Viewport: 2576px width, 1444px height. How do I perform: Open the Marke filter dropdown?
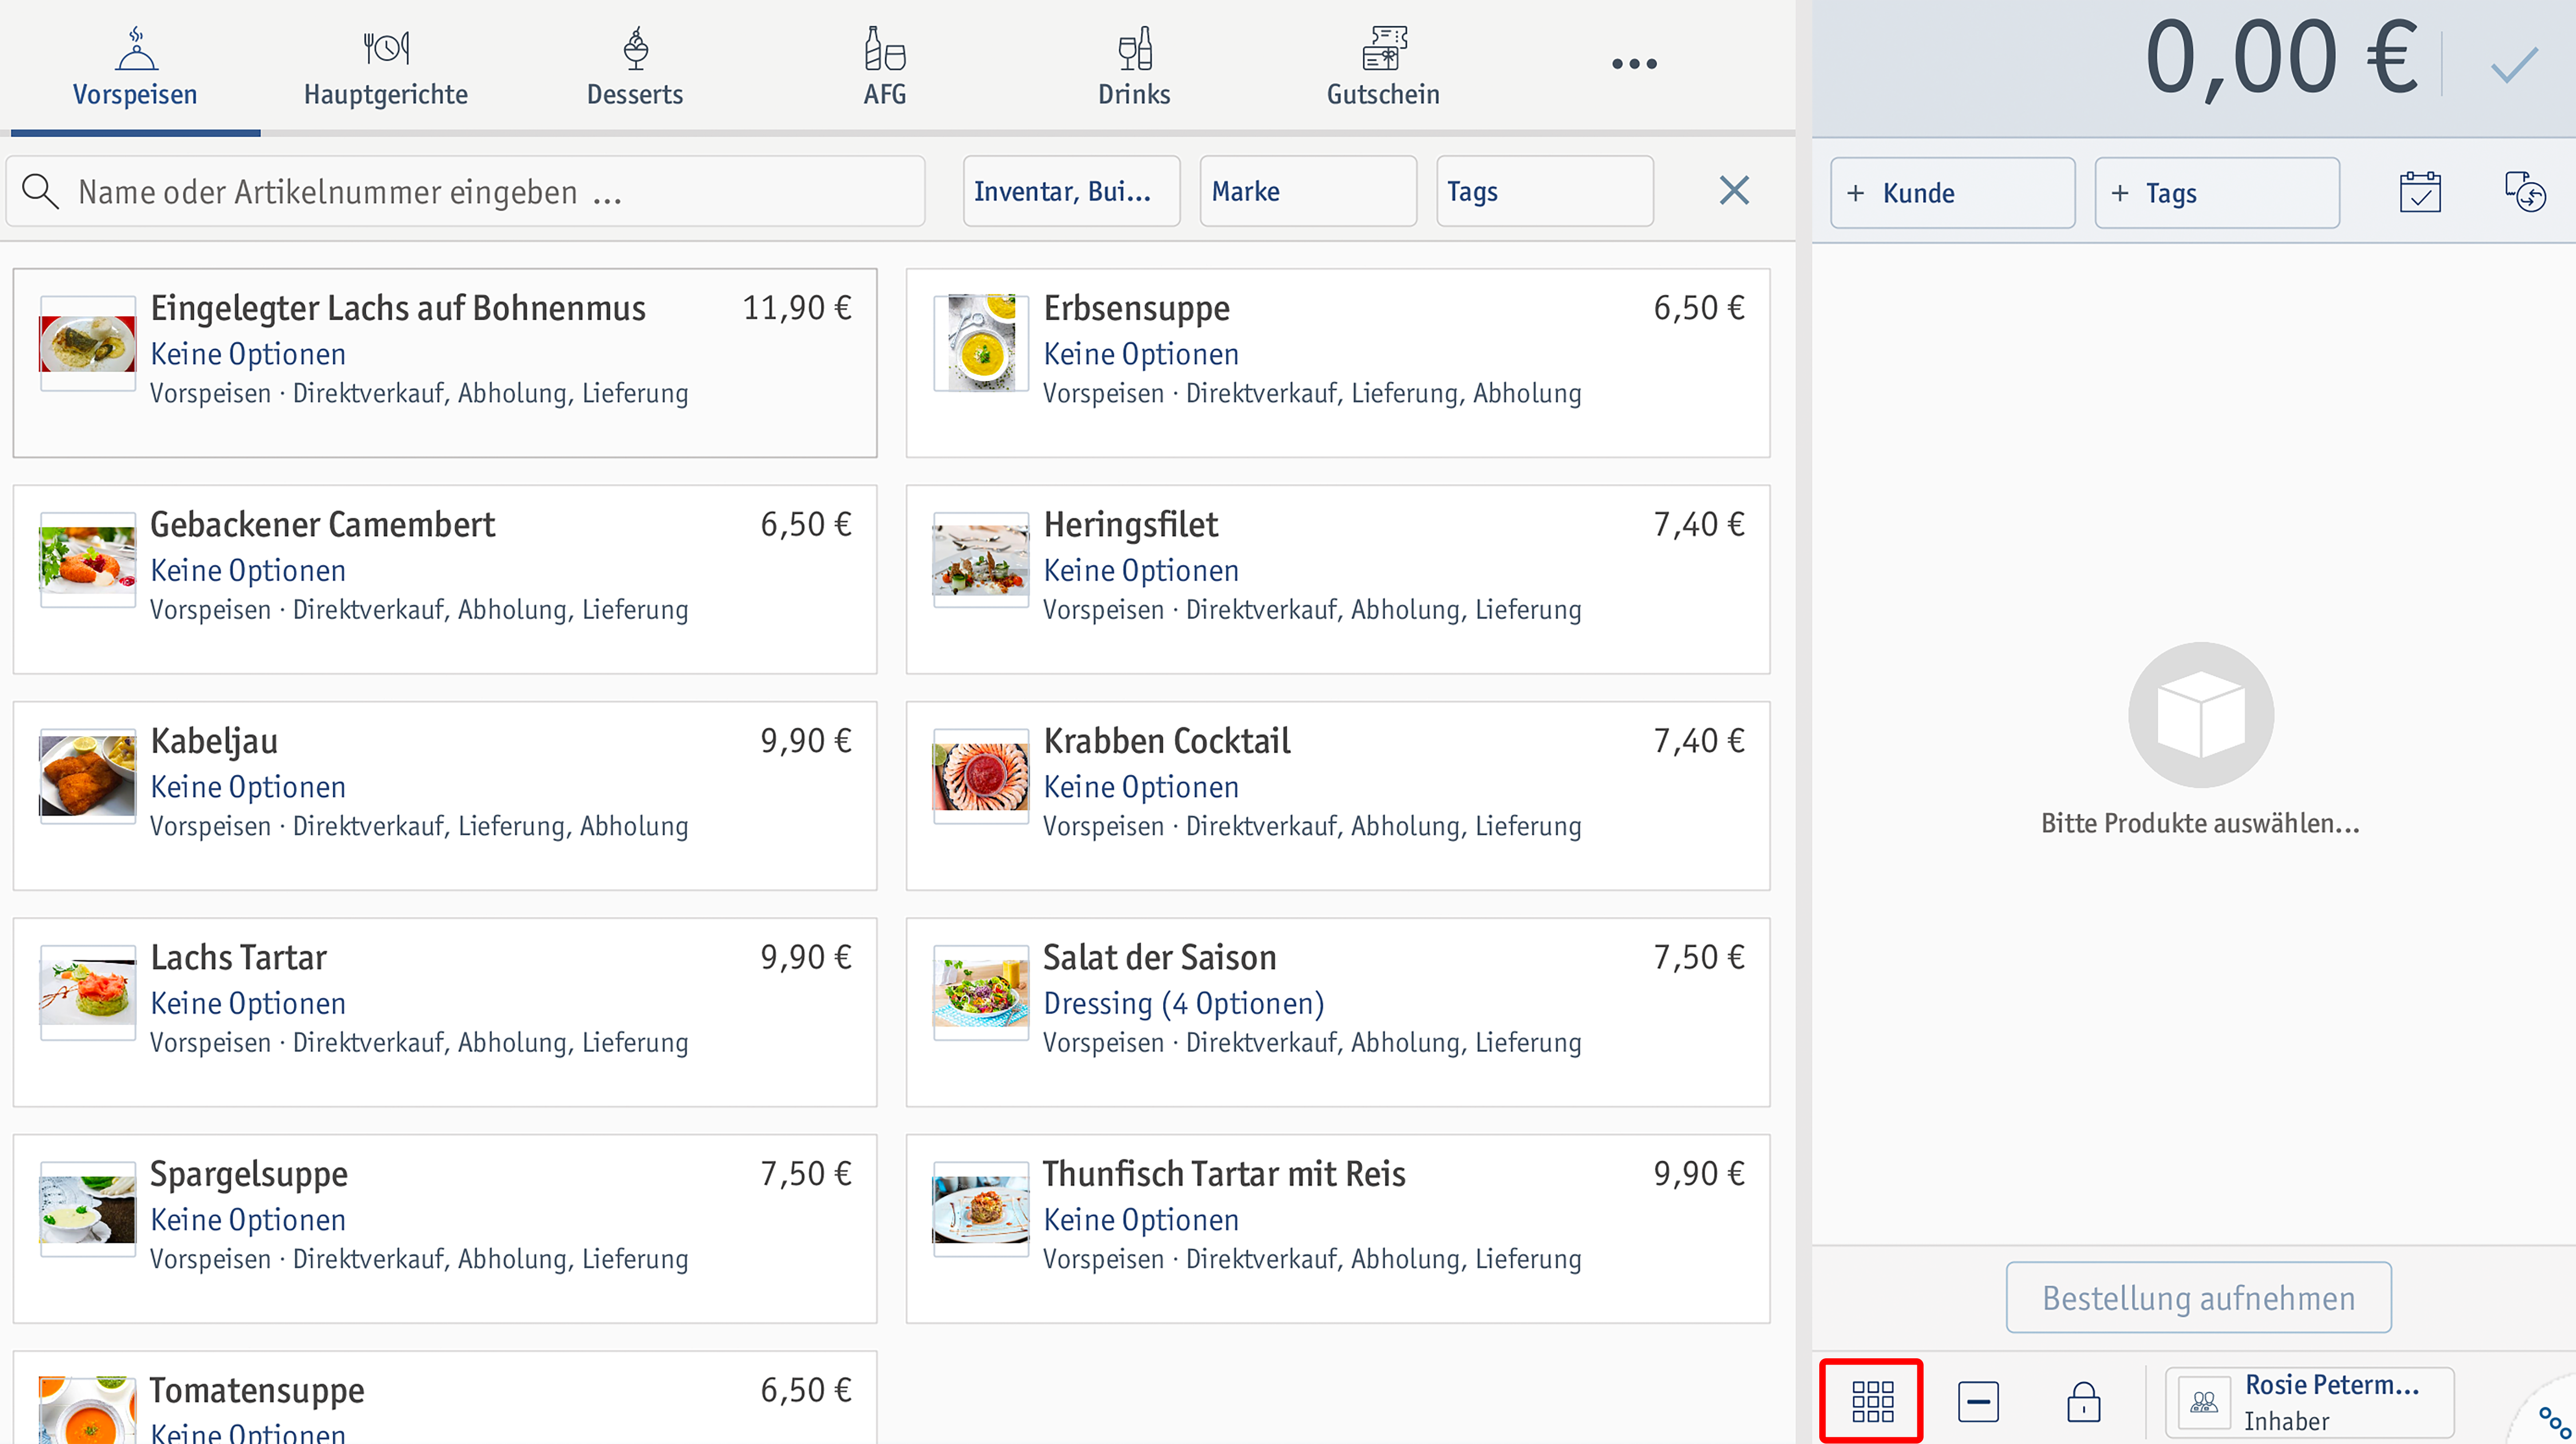(1308, 191)
